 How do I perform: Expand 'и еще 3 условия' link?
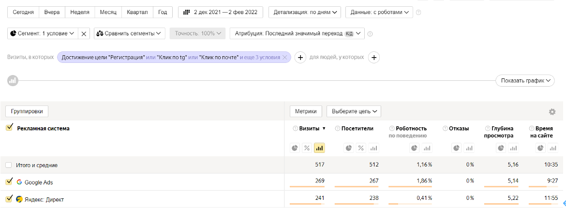[x=260, y=58]
